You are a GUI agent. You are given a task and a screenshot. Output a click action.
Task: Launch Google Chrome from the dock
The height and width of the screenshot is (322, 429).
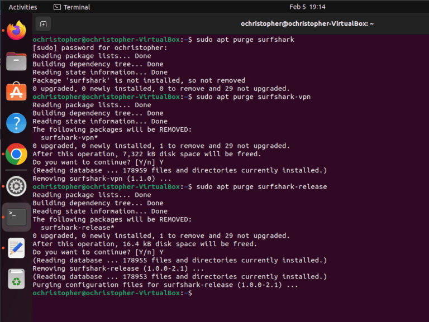coord(16,154)
